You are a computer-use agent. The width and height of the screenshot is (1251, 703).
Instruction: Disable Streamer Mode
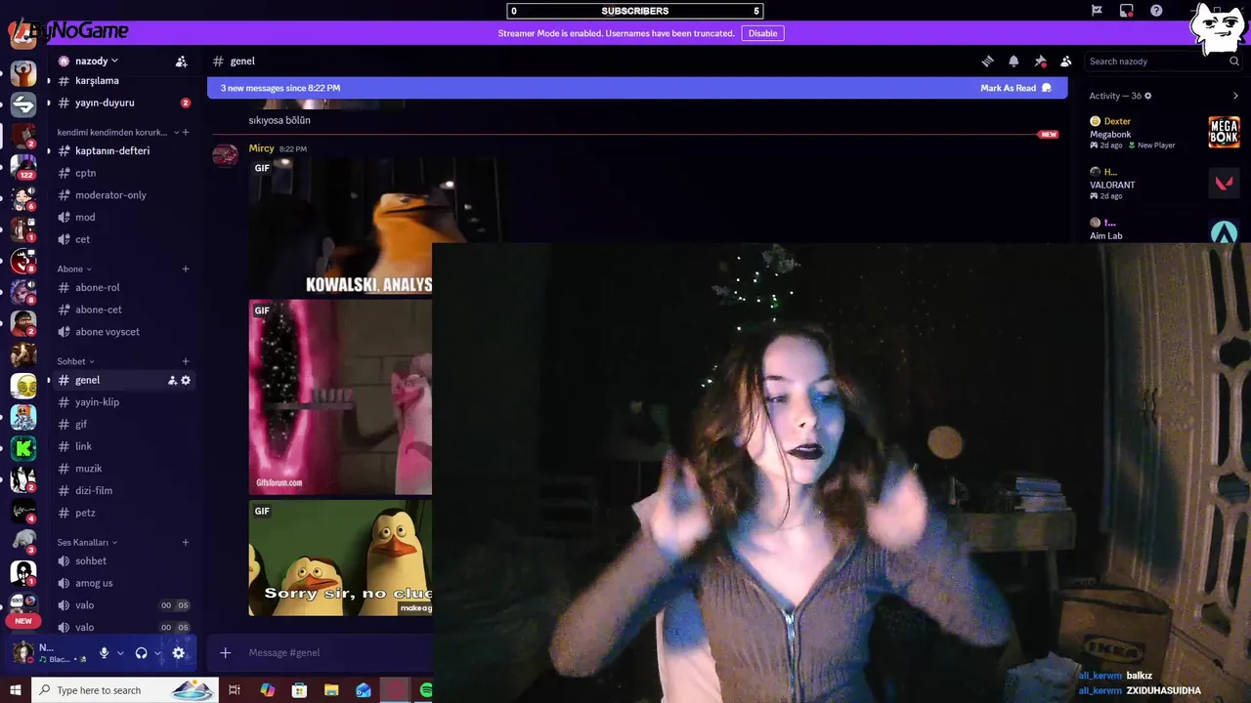[762, 33]
